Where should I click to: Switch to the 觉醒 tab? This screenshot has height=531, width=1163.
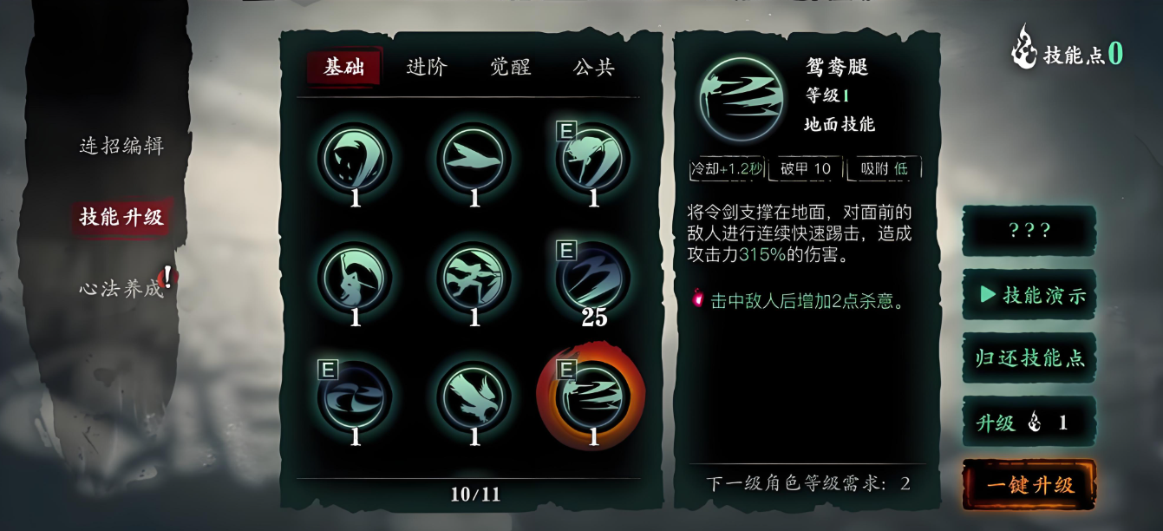(x=510, y=68)
